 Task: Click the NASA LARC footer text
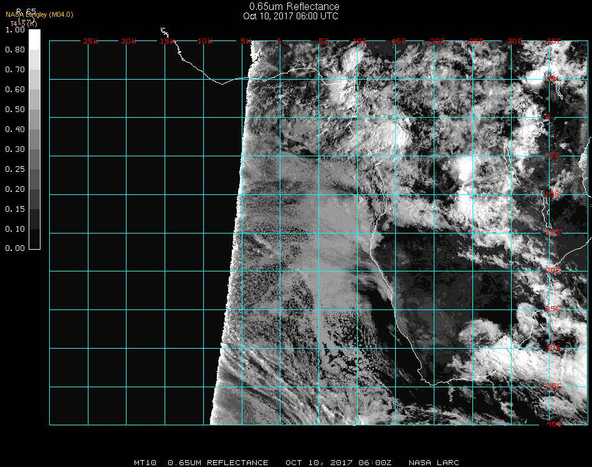pyautogui.click(x=434, y=463)
